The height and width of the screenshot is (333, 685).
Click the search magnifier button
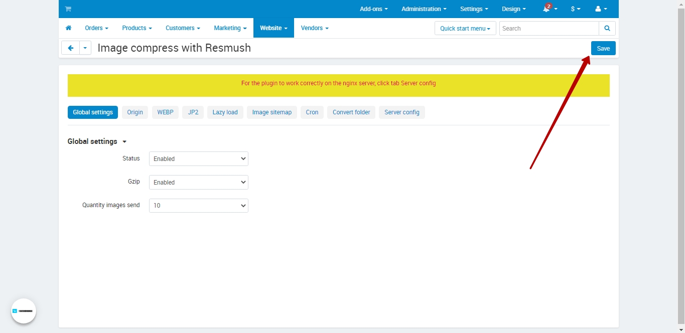607,29
